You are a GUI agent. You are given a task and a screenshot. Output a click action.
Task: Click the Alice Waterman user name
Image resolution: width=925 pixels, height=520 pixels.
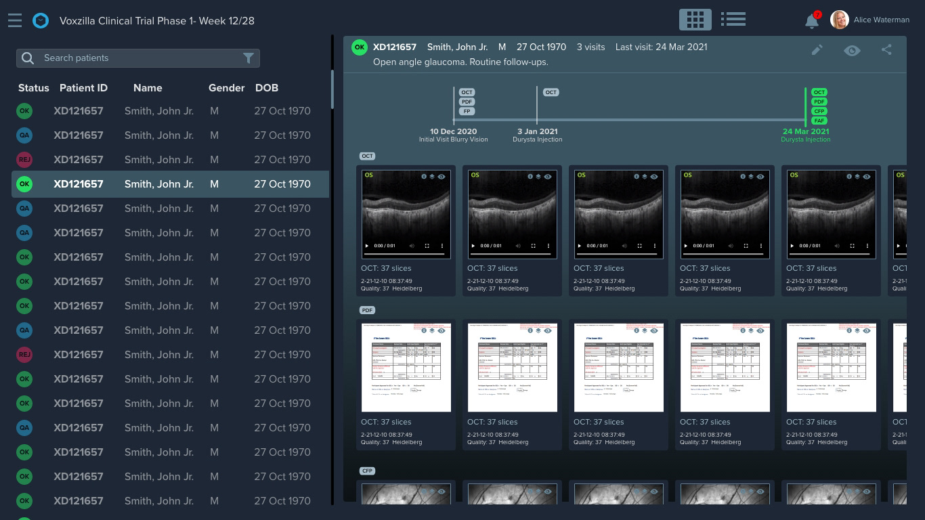(882, 20)
